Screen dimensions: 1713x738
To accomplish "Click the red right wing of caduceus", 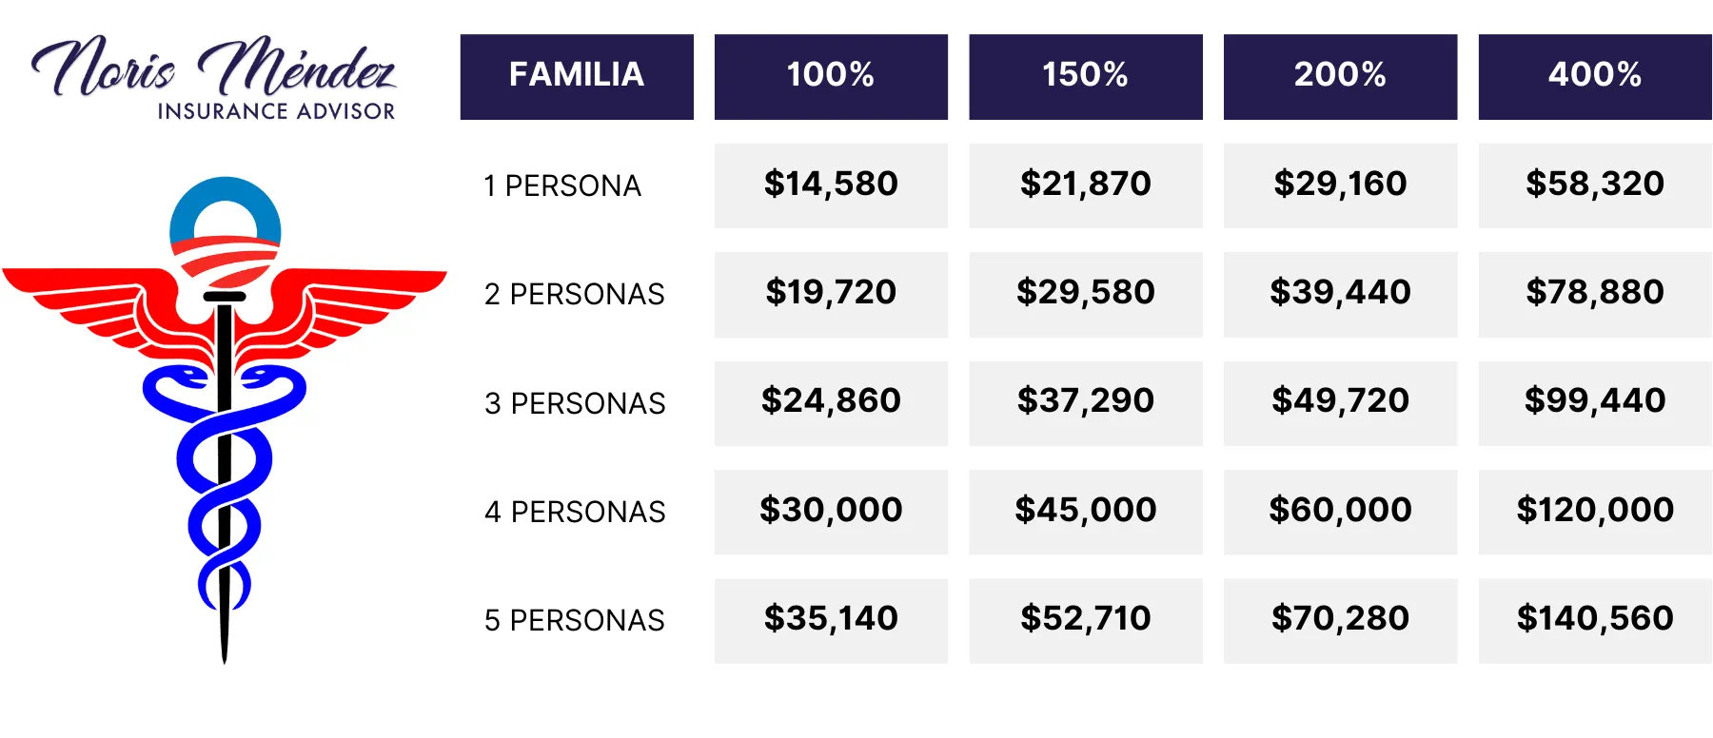I will (x=362, y=293).
